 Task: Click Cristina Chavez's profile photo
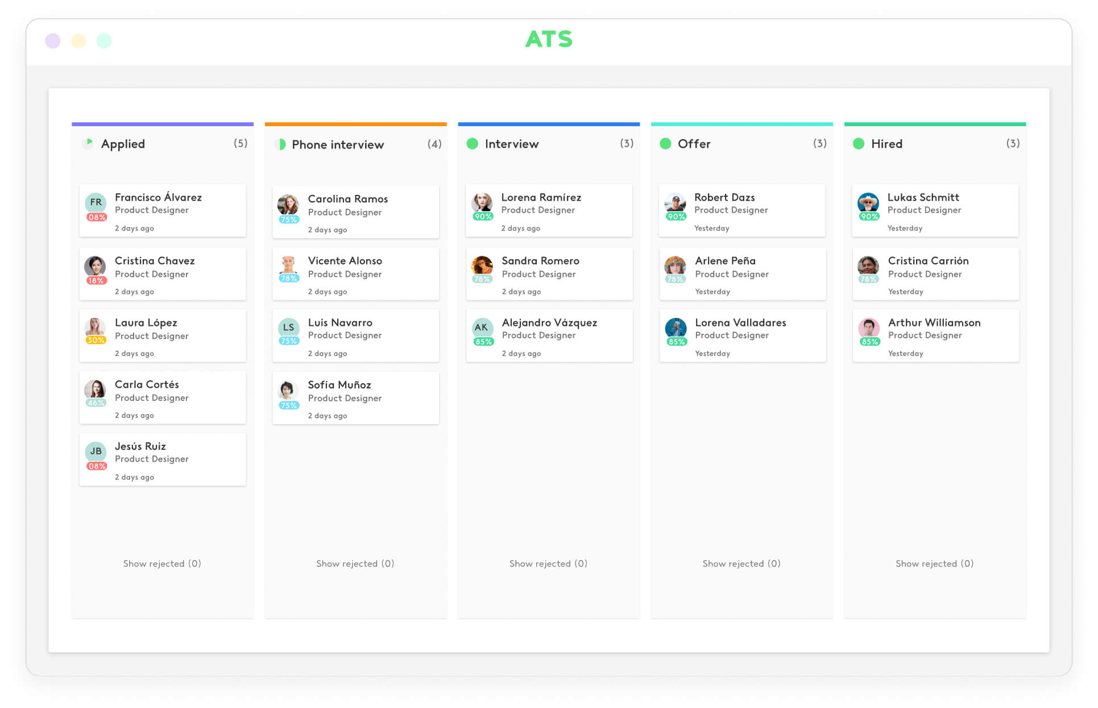pos(95,266)
